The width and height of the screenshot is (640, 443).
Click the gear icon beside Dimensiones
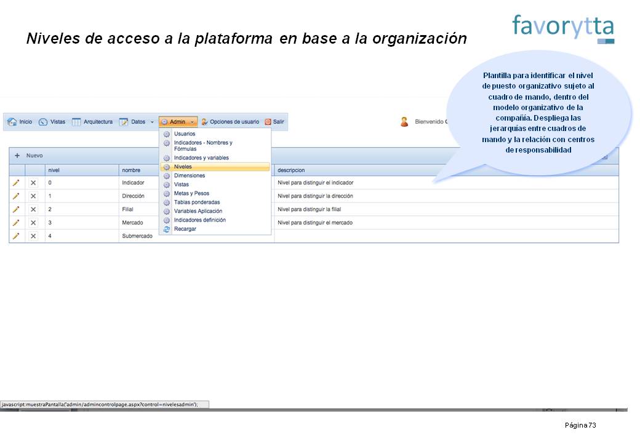pos(167,176)
